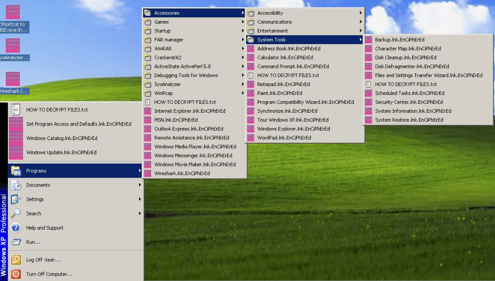Click the Settings icon in Start menu
Image resolution: width=495 pixels, height=281 pixels.
click(16, 199)
